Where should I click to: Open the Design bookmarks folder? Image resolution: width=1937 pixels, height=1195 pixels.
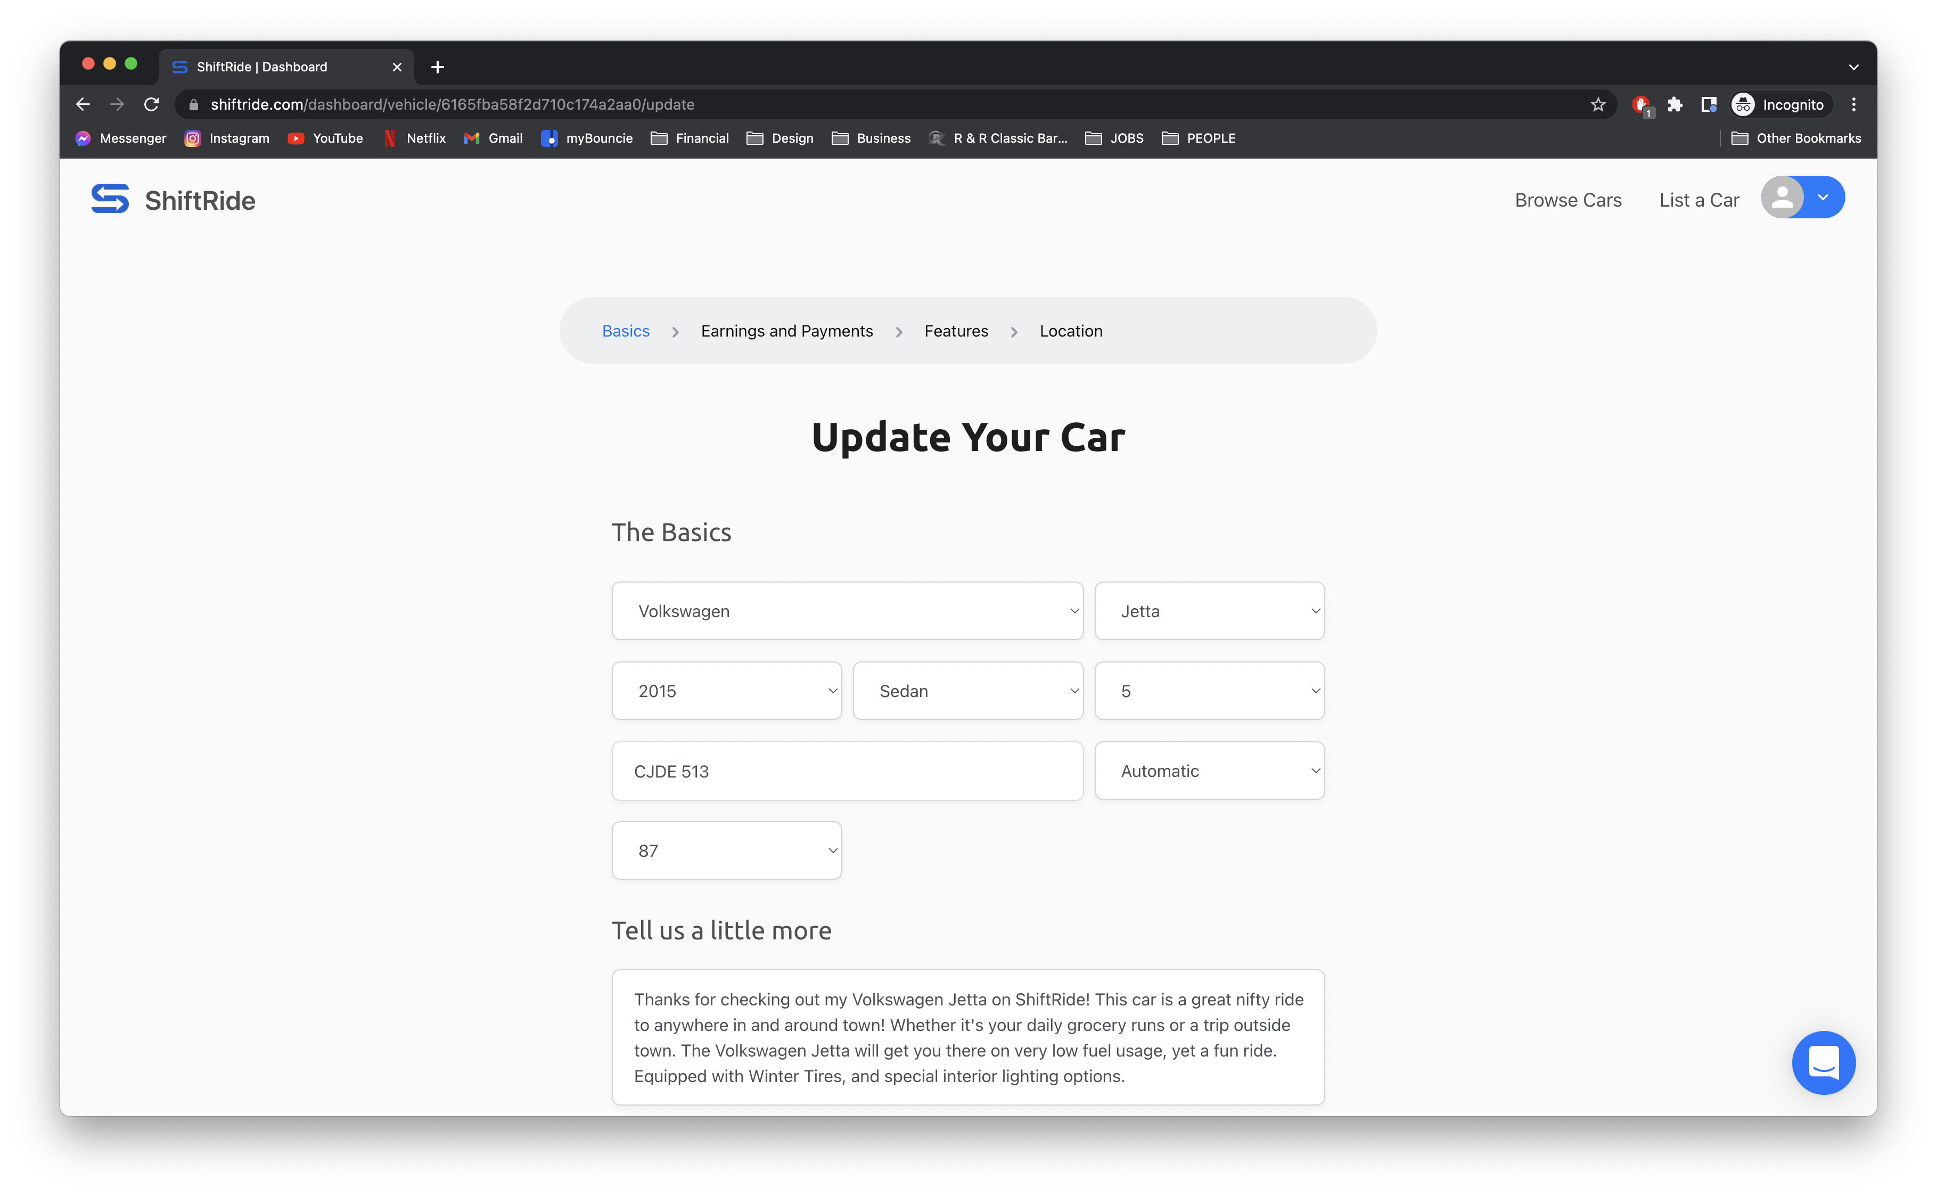781,138
